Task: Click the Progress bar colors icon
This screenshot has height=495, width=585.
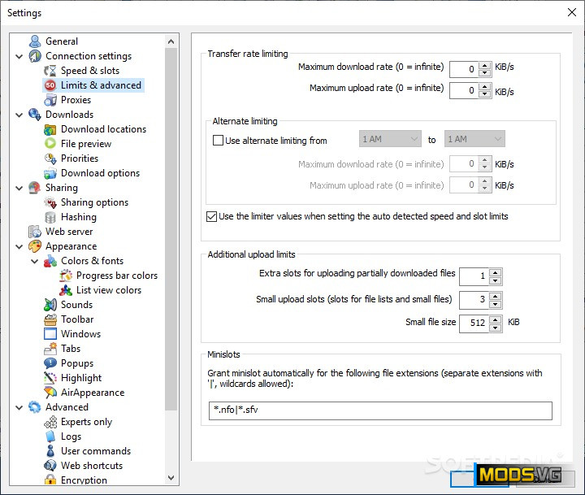Action: click(66, 276)
